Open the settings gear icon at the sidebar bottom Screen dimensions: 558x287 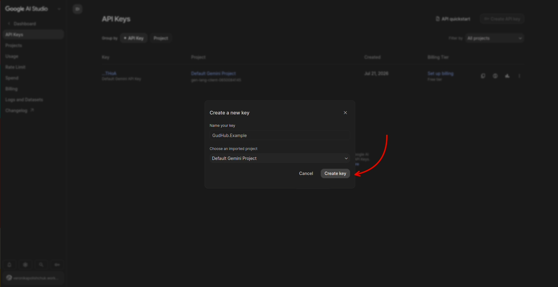pos(25,265)
